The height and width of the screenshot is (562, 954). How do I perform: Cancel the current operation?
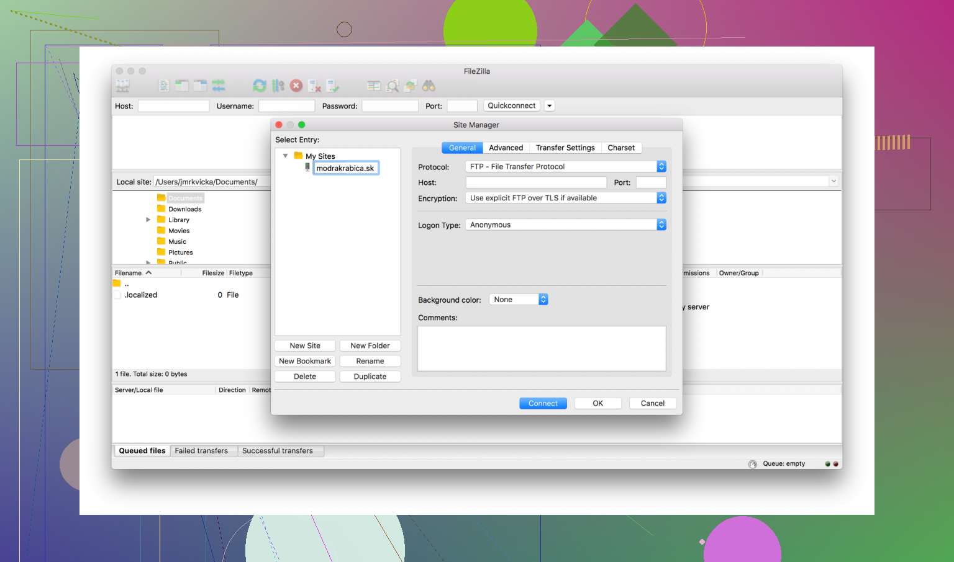point(296,85)
